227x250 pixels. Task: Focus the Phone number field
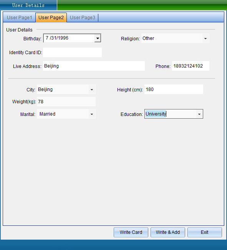coord(191,66)
